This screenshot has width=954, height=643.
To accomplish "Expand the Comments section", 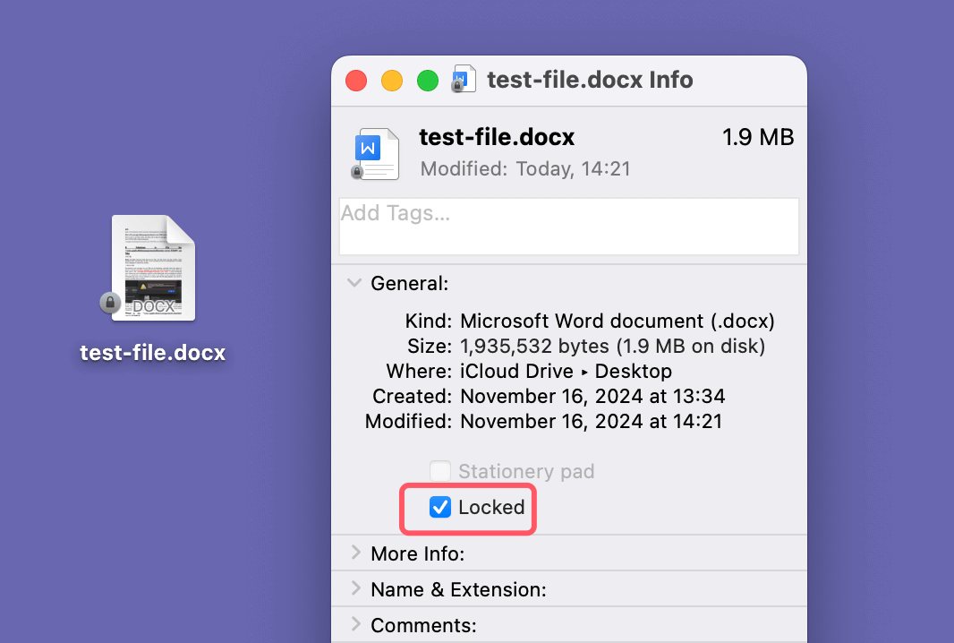I will pos(356,624).
